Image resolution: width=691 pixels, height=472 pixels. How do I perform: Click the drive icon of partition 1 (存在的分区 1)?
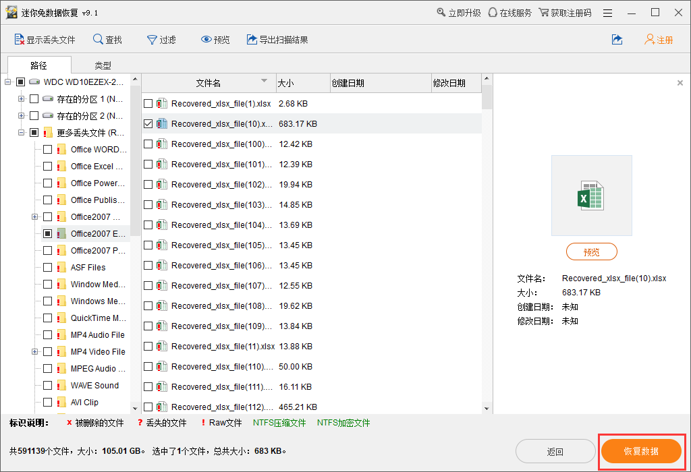click(x=49, y=99)
